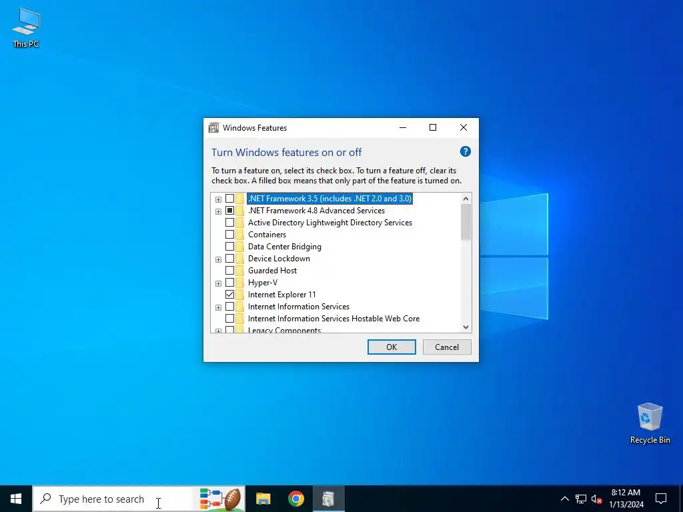Select the Data Center Bridging label
Image resolution: width=683 pixels, height=512 pixels.
point(284,247)
